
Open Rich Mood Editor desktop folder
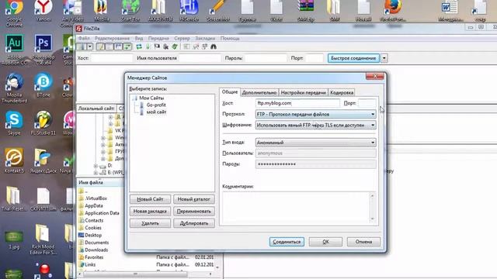coord(43,239)
